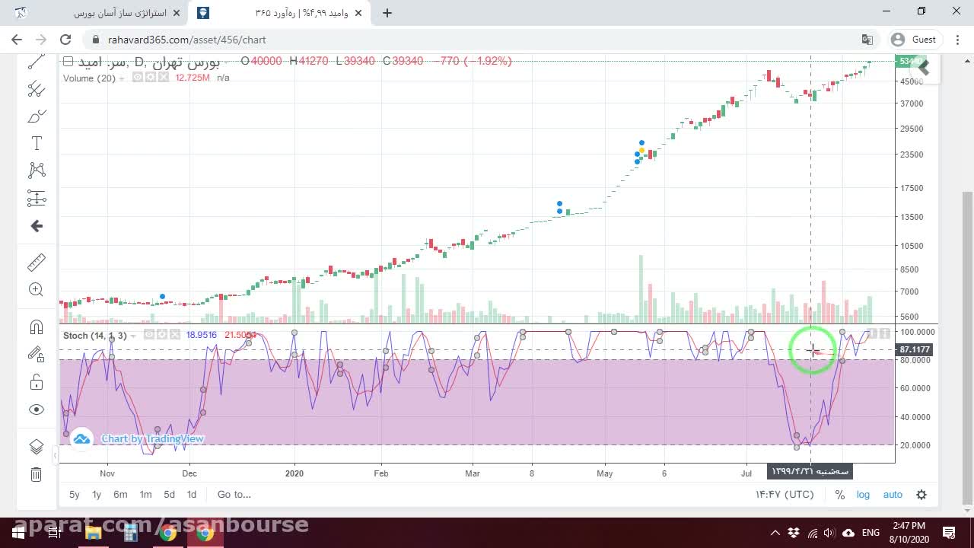Set chart range to 5y

(75, 495)
